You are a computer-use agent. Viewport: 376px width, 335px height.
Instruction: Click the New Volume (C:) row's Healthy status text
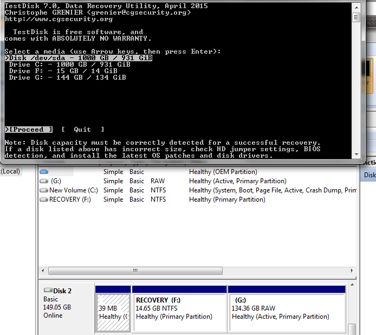(x=200, y=190)
